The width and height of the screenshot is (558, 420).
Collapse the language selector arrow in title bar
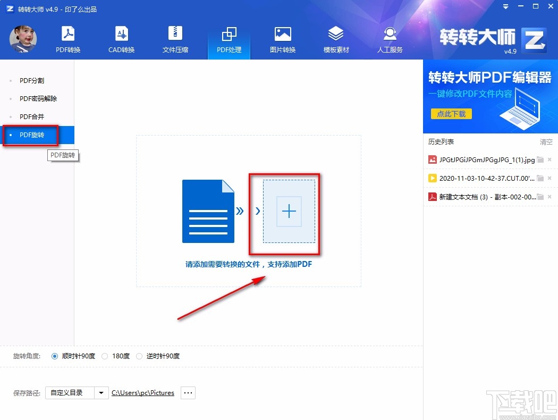coord(505,7)
